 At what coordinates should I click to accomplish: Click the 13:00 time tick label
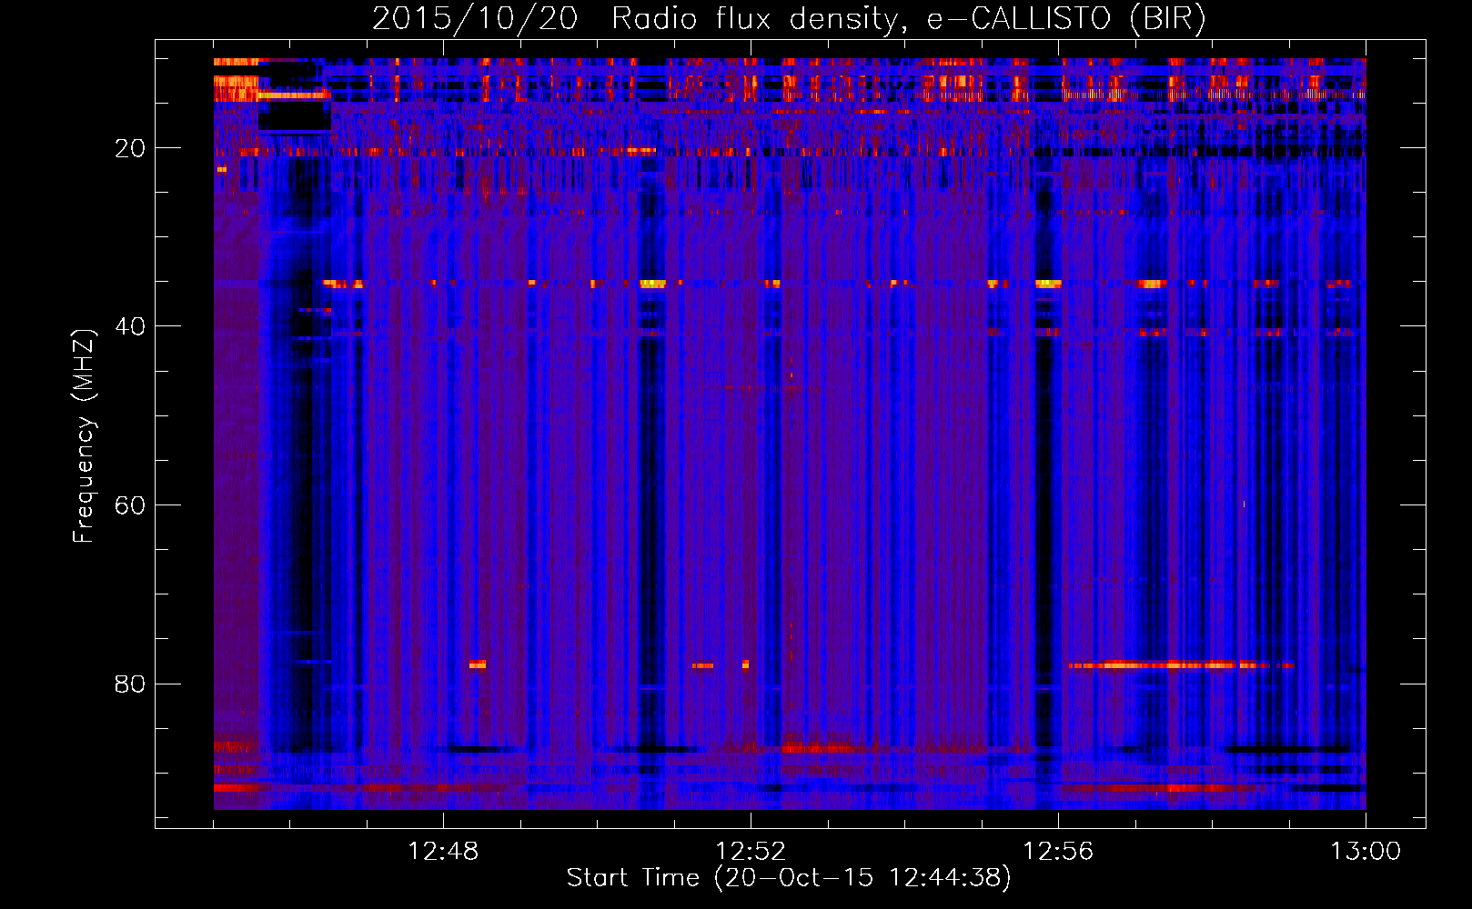pyautogui.click(x=1366, y=852)
